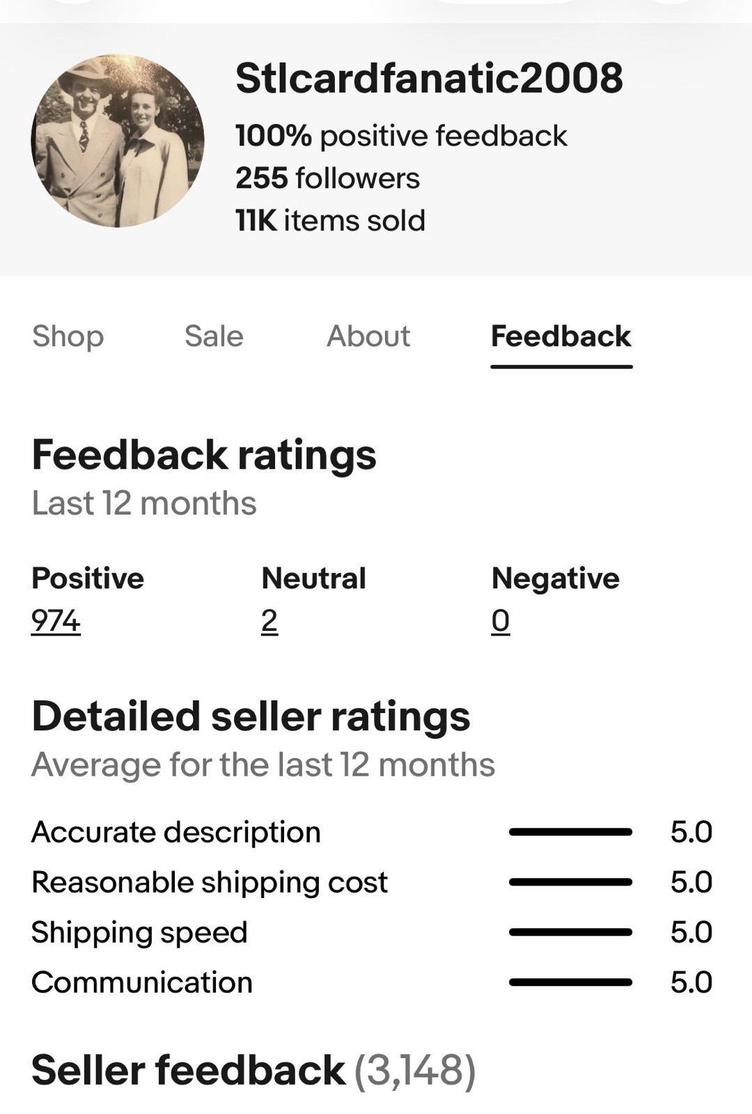Image resolution: width=752 pixels, height=1114 pixels.
Task: Tap the Stlcardfanatic2008 seller name
Action: pos(429,78)
